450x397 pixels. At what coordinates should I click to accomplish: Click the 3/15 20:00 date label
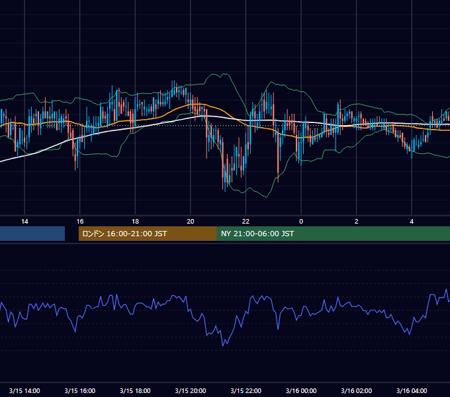coord(191,390)
